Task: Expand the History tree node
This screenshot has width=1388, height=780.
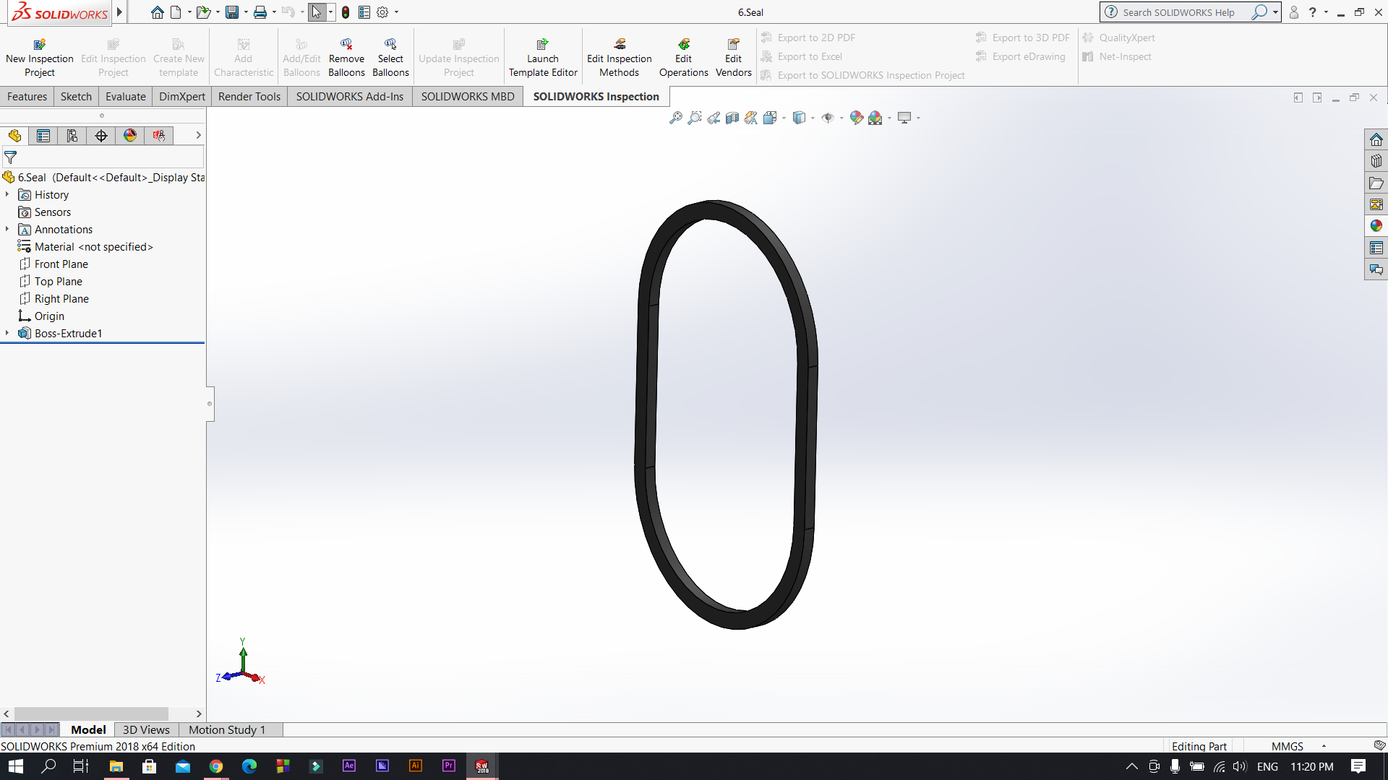Action: pos(7,194)
